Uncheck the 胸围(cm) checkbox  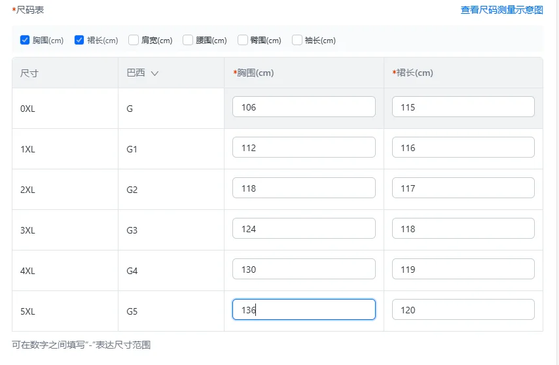coord(25,40)
